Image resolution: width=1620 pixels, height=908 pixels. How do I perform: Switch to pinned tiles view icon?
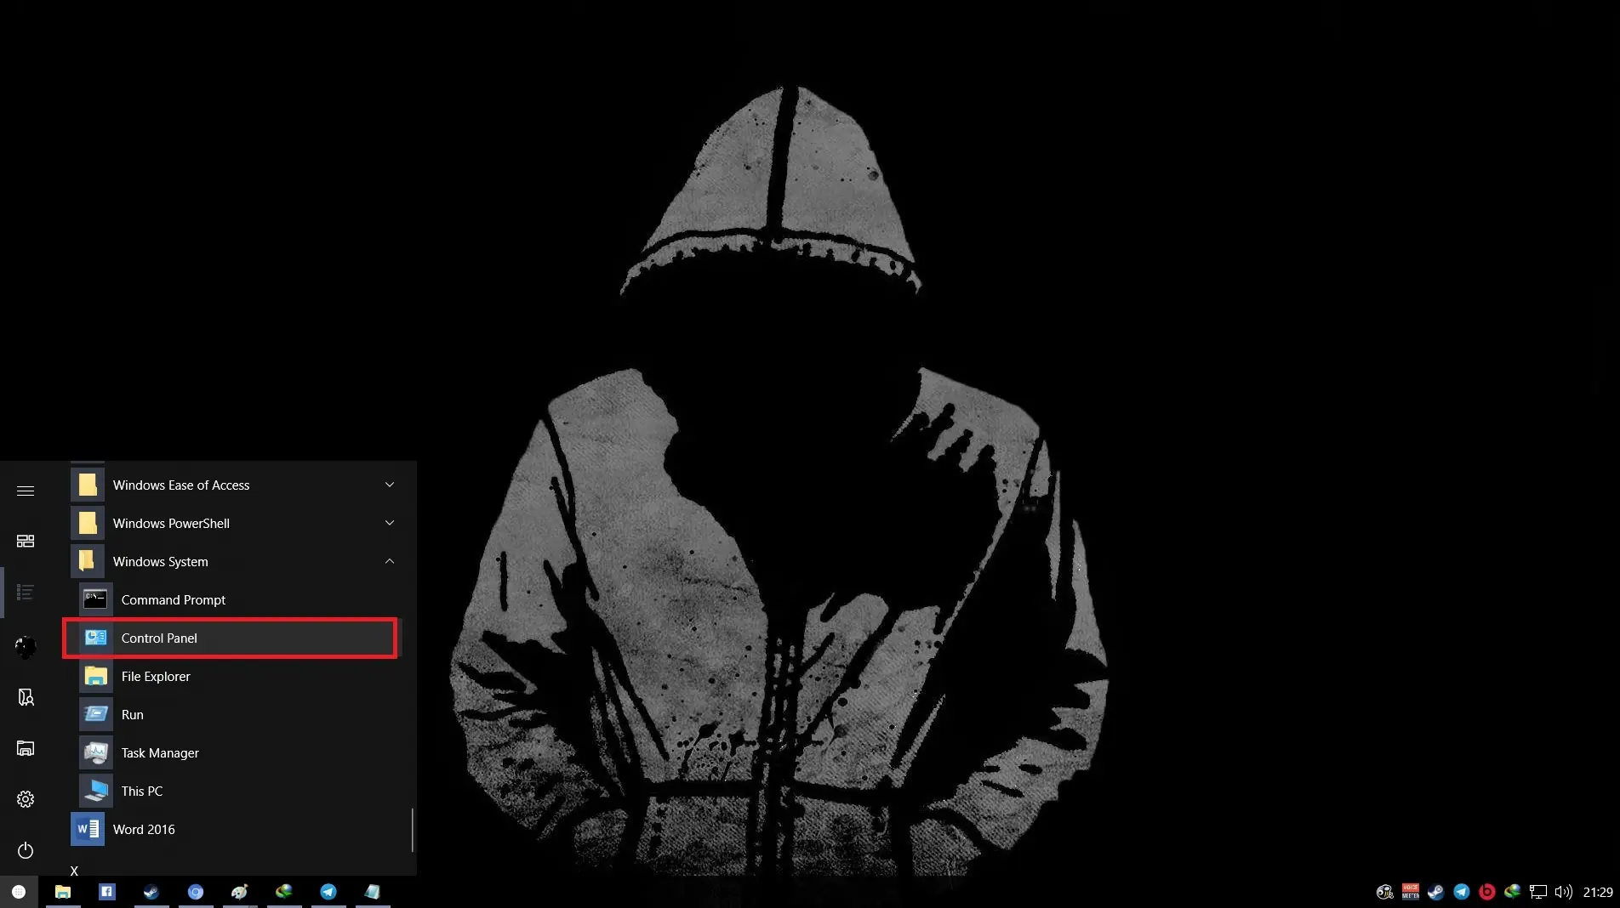(x=26, y=541)
